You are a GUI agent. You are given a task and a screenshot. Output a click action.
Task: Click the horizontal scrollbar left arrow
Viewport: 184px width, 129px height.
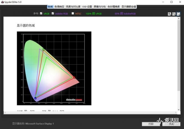(5, 112)
